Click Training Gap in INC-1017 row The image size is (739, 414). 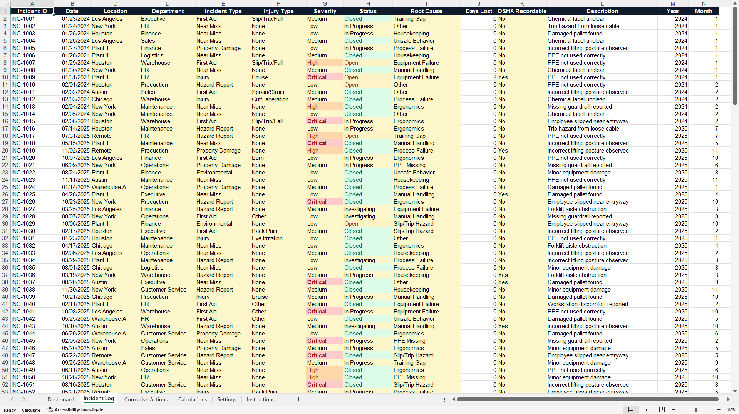pos(426,136)
